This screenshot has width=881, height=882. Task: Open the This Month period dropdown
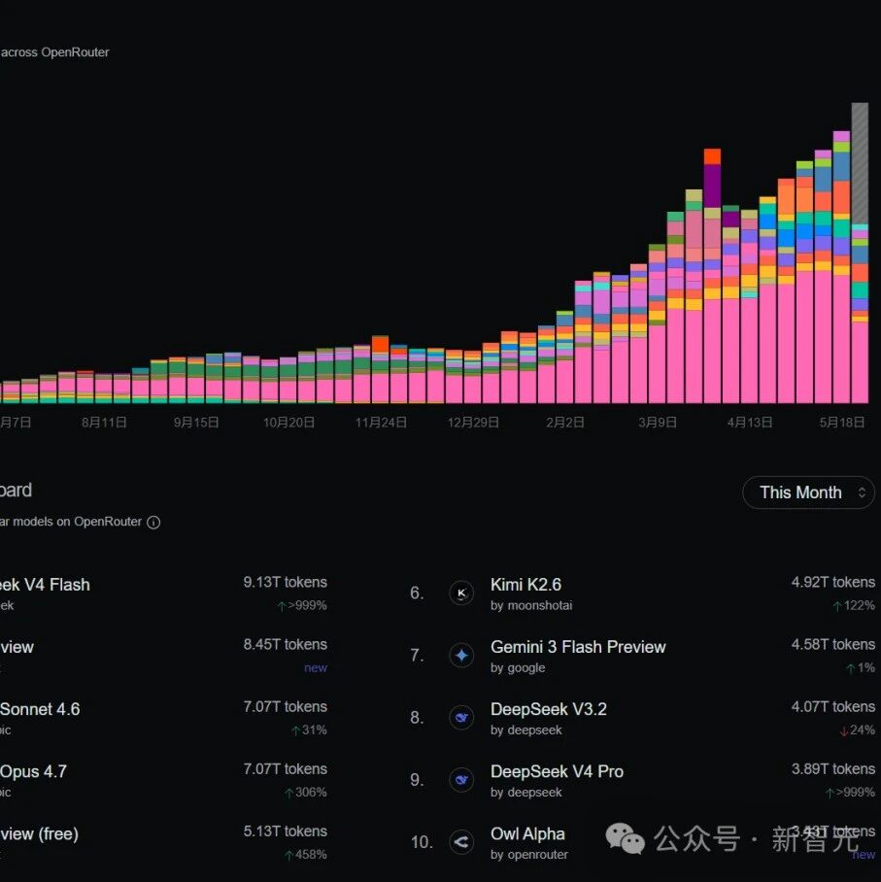[x=808, y=492]
